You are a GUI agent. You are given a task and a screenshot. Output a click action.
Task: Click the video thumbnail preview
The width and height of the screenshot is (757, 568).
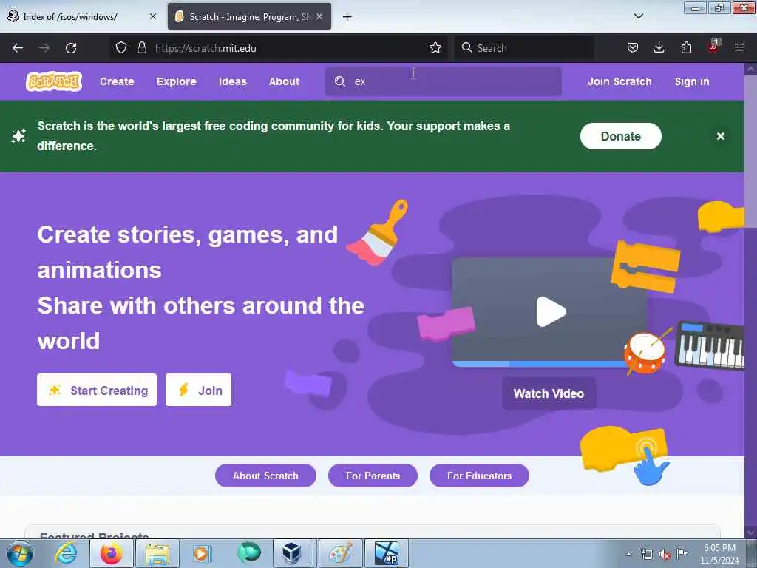point(549,312)
